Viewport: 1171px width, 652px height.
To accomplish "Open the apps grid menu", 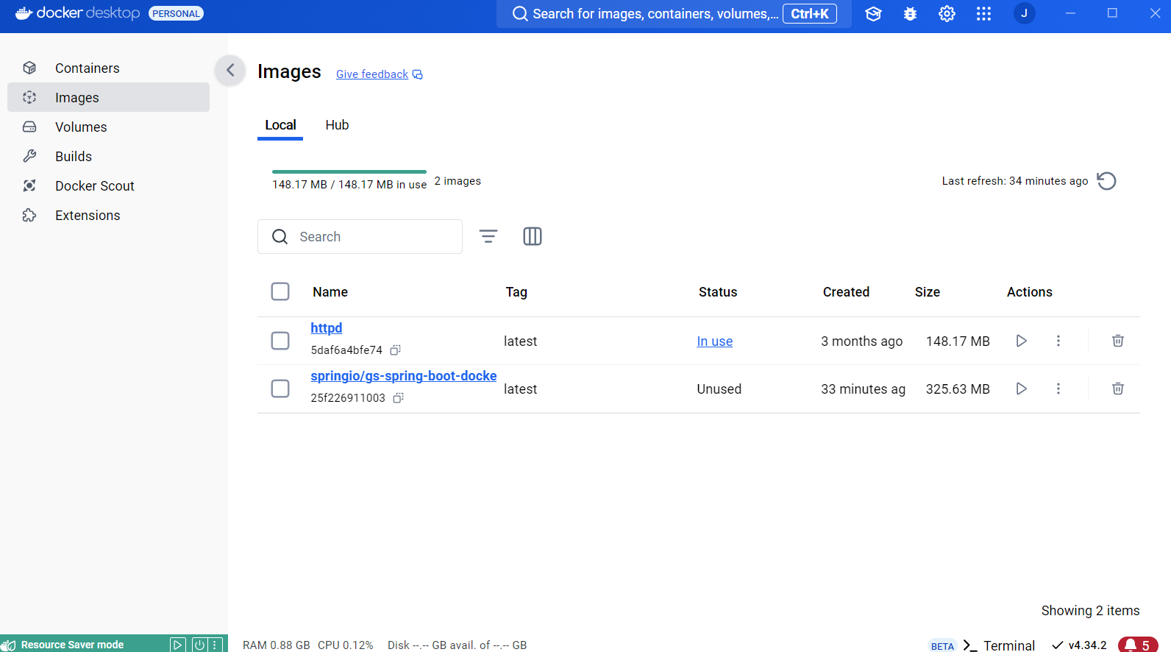I will [x=983, y=14].
